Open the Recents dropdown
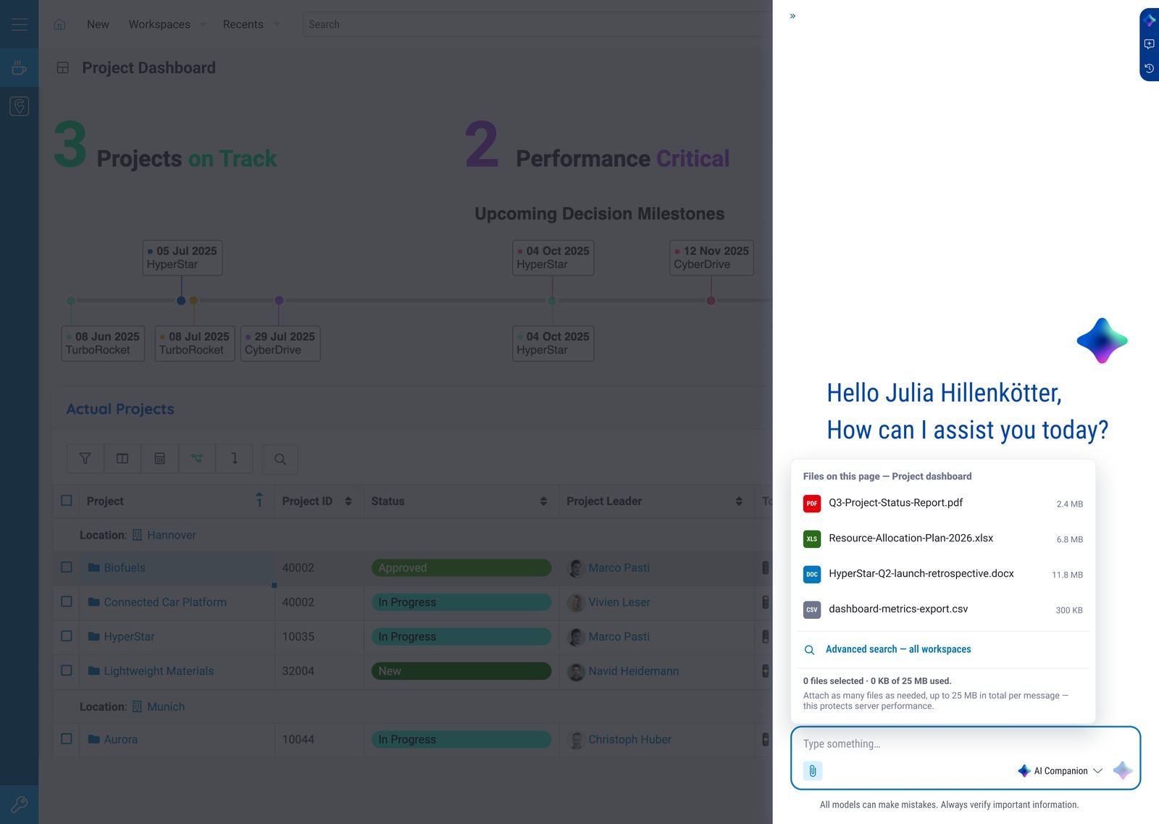1159x824 pixels. (251, 24)
